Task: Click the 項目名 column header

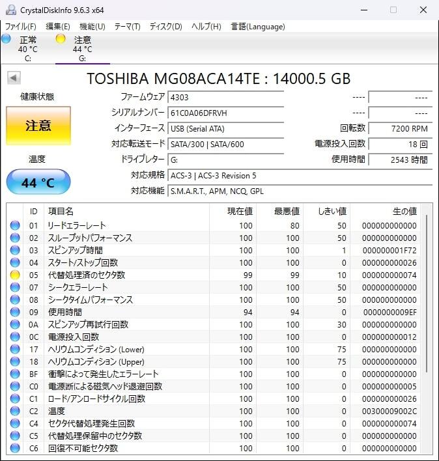Action: coord(126,211)
